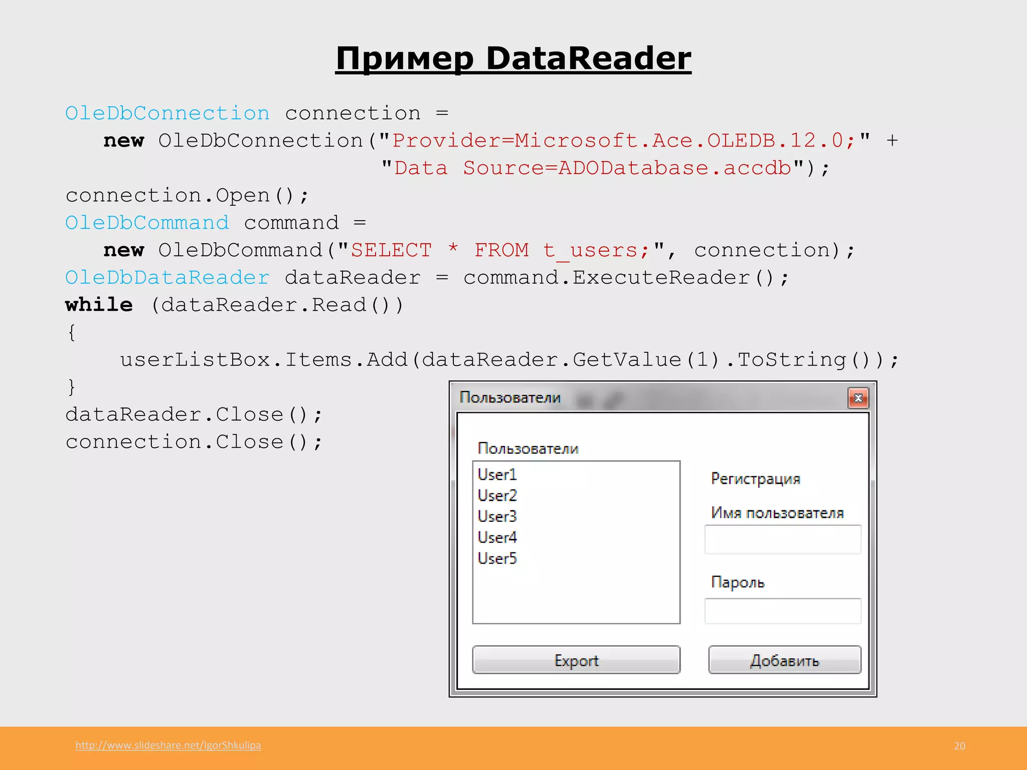Click the connection.Open(); code line

(187, 196)
